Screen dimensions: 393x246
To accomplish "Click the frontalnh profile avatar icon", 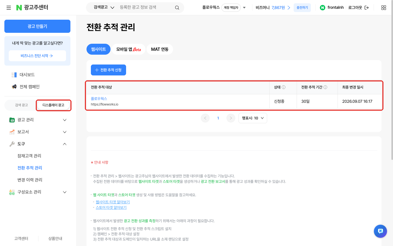I will pyautogui.click(x=323, y=8).
